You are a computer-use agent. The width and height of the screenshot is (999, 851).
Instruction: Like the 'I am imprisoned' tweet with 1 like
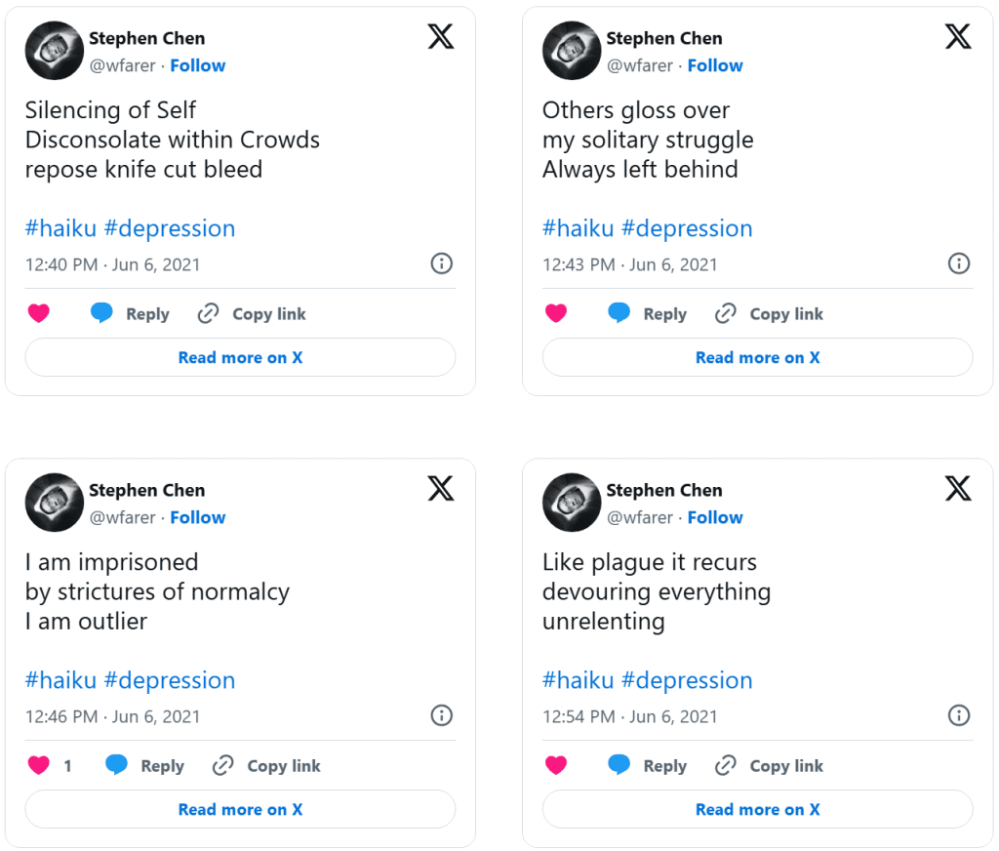click(38, 765)
